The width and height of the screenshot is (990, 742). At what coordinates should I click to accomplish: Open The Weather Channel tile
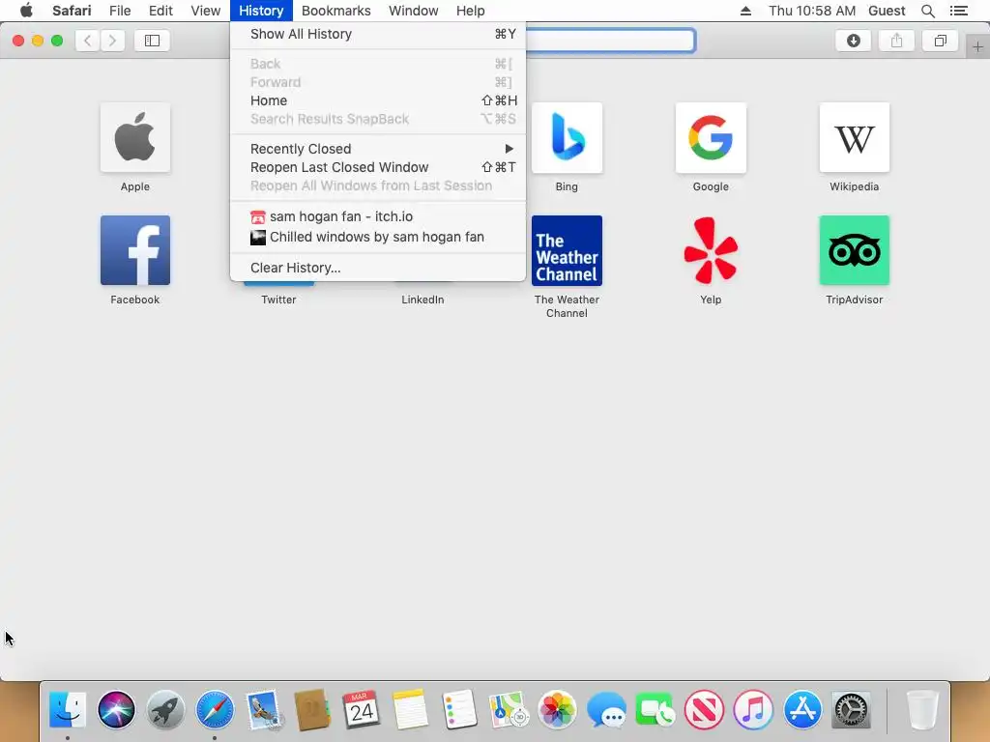567,250
